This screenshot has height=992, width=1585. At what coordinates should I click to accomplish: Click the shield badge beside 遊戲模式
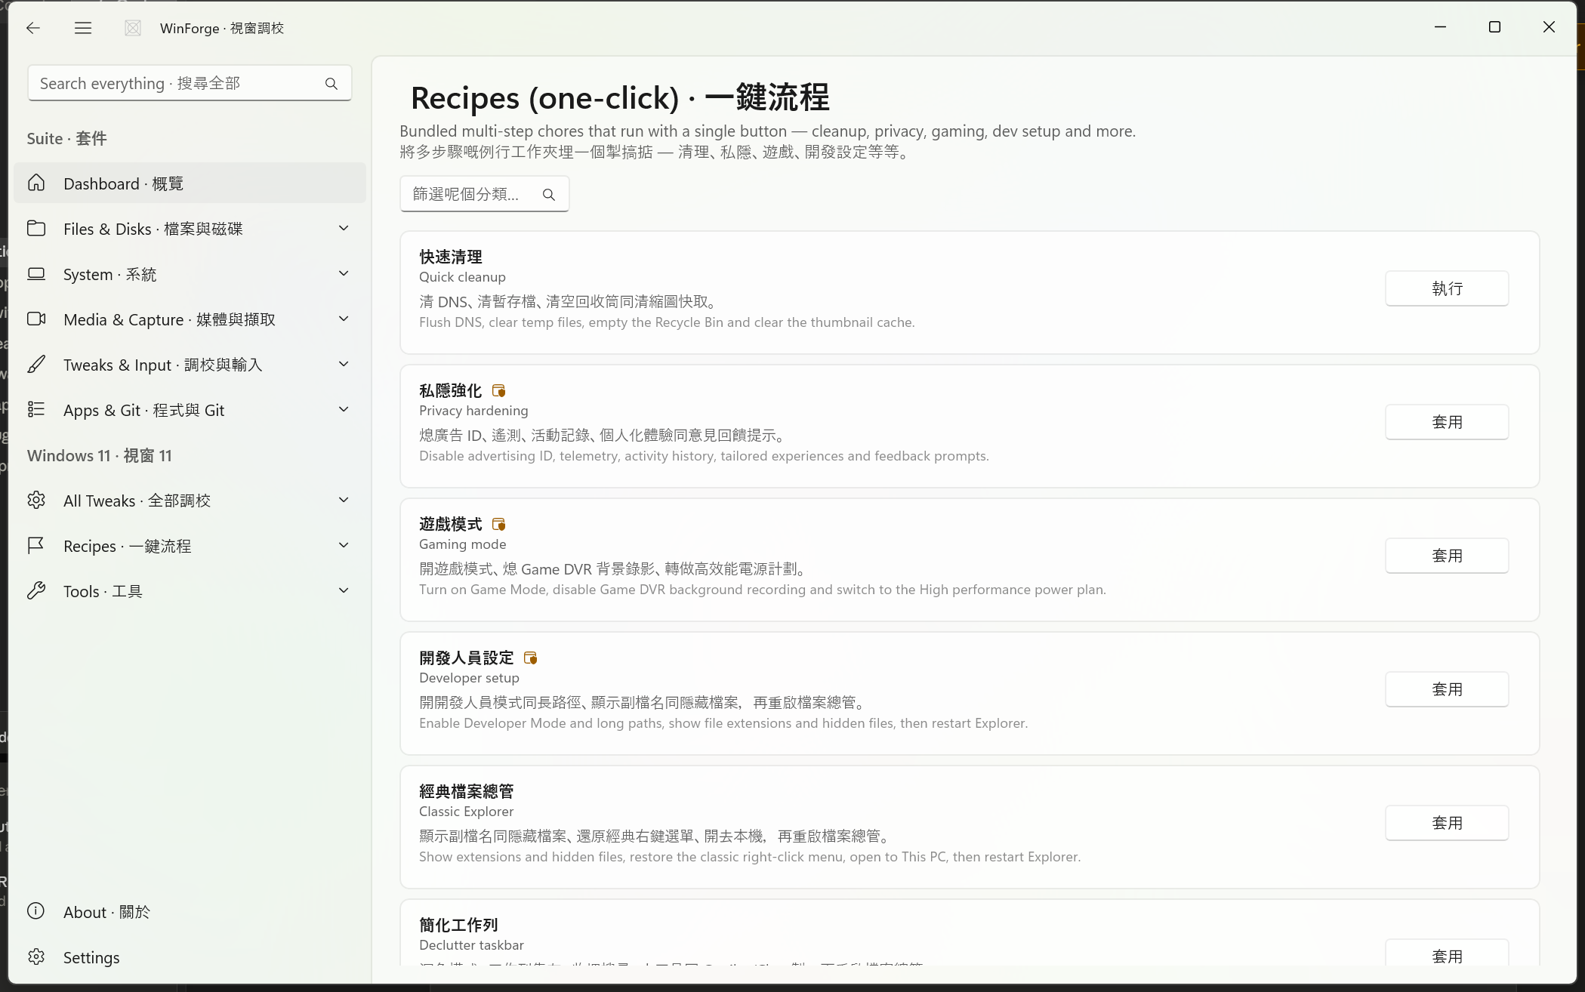tap(498, 524)
